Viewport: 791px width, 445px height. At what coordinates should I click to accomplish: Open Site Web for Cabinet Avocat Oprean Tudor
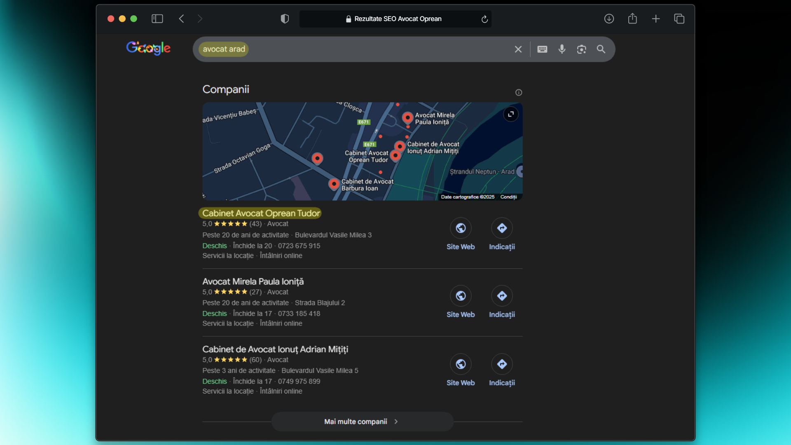click(x=461, y=228)
